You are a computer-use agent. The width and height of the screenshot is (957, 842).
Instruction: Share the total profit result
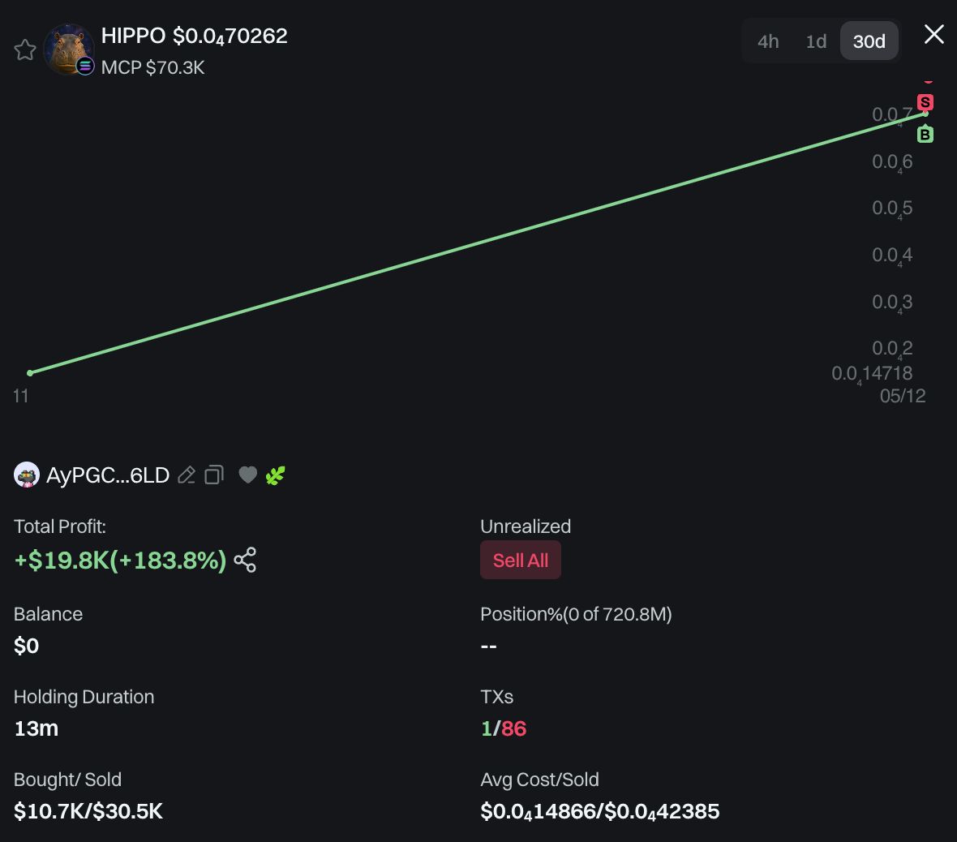tap(245, 561)
